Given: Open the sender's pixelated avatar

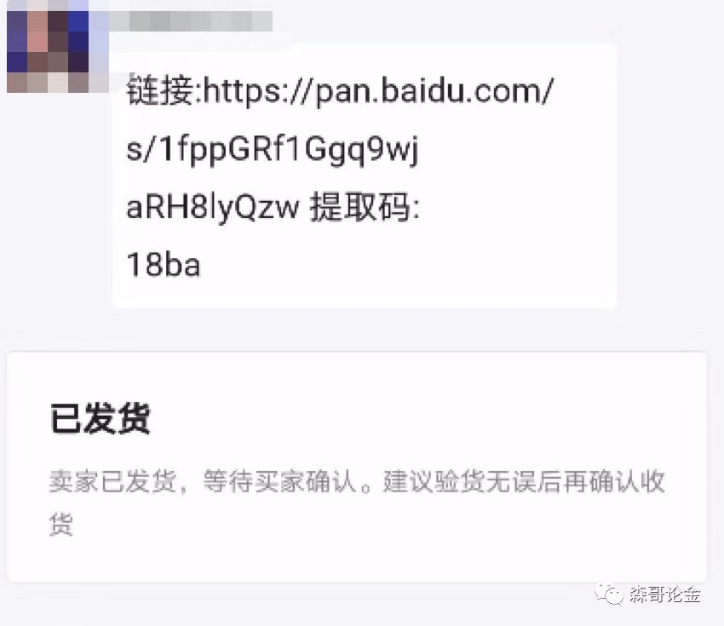Looking at the screenshot, I should [48, 46].
